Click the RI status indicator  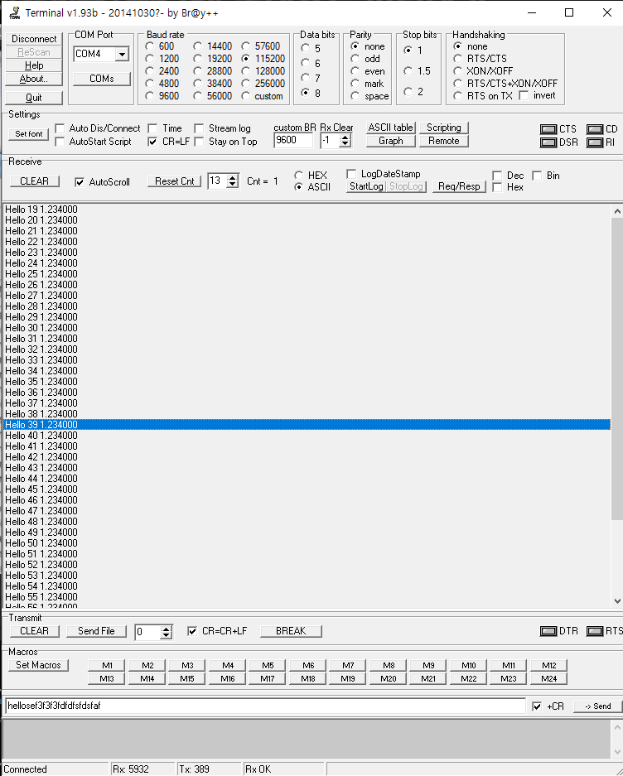[595, 142]
